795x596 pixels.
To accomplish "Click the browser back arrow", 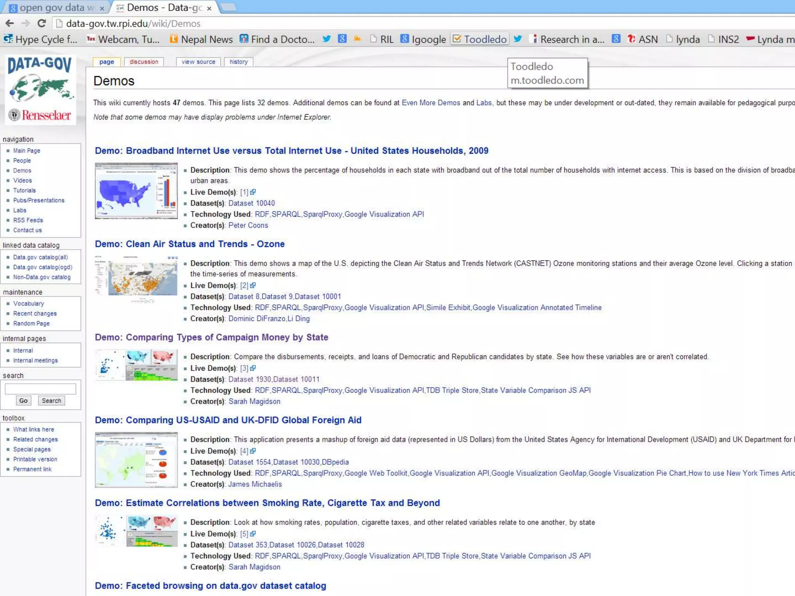I will 10,23.
